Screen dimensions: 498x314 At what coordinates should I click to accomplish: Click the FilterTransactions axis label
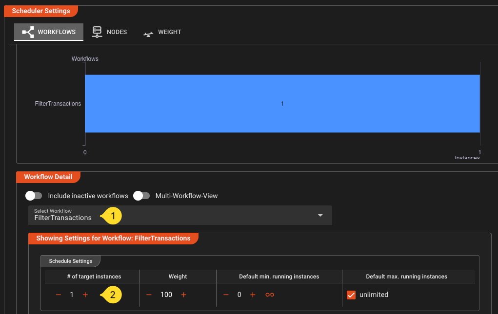click(x=58, y=104)
